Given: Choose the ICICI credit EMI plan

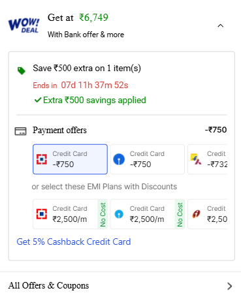Looking at the screenshot, I should pos(208,214).
